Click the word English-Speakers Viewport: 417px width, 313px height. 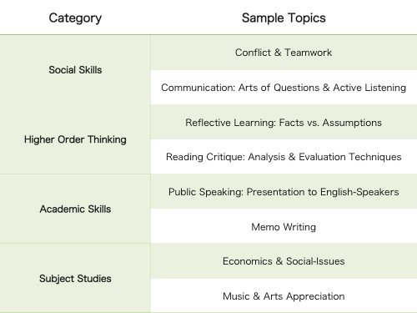pos(359,192)
